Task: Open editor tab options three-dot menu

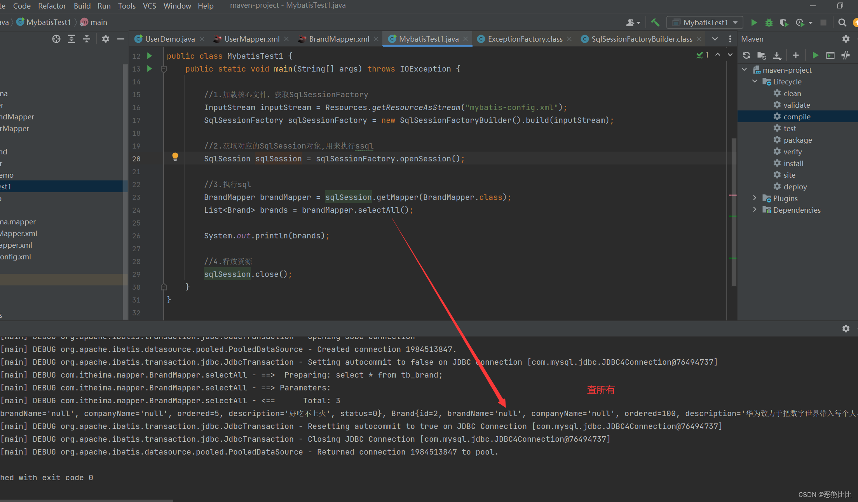Action: point(730,39)
